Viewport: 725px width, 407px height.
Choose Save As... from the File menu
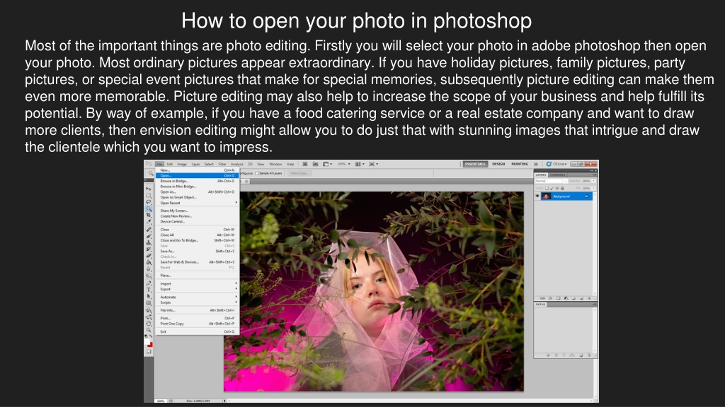click(x=198, y=251)
